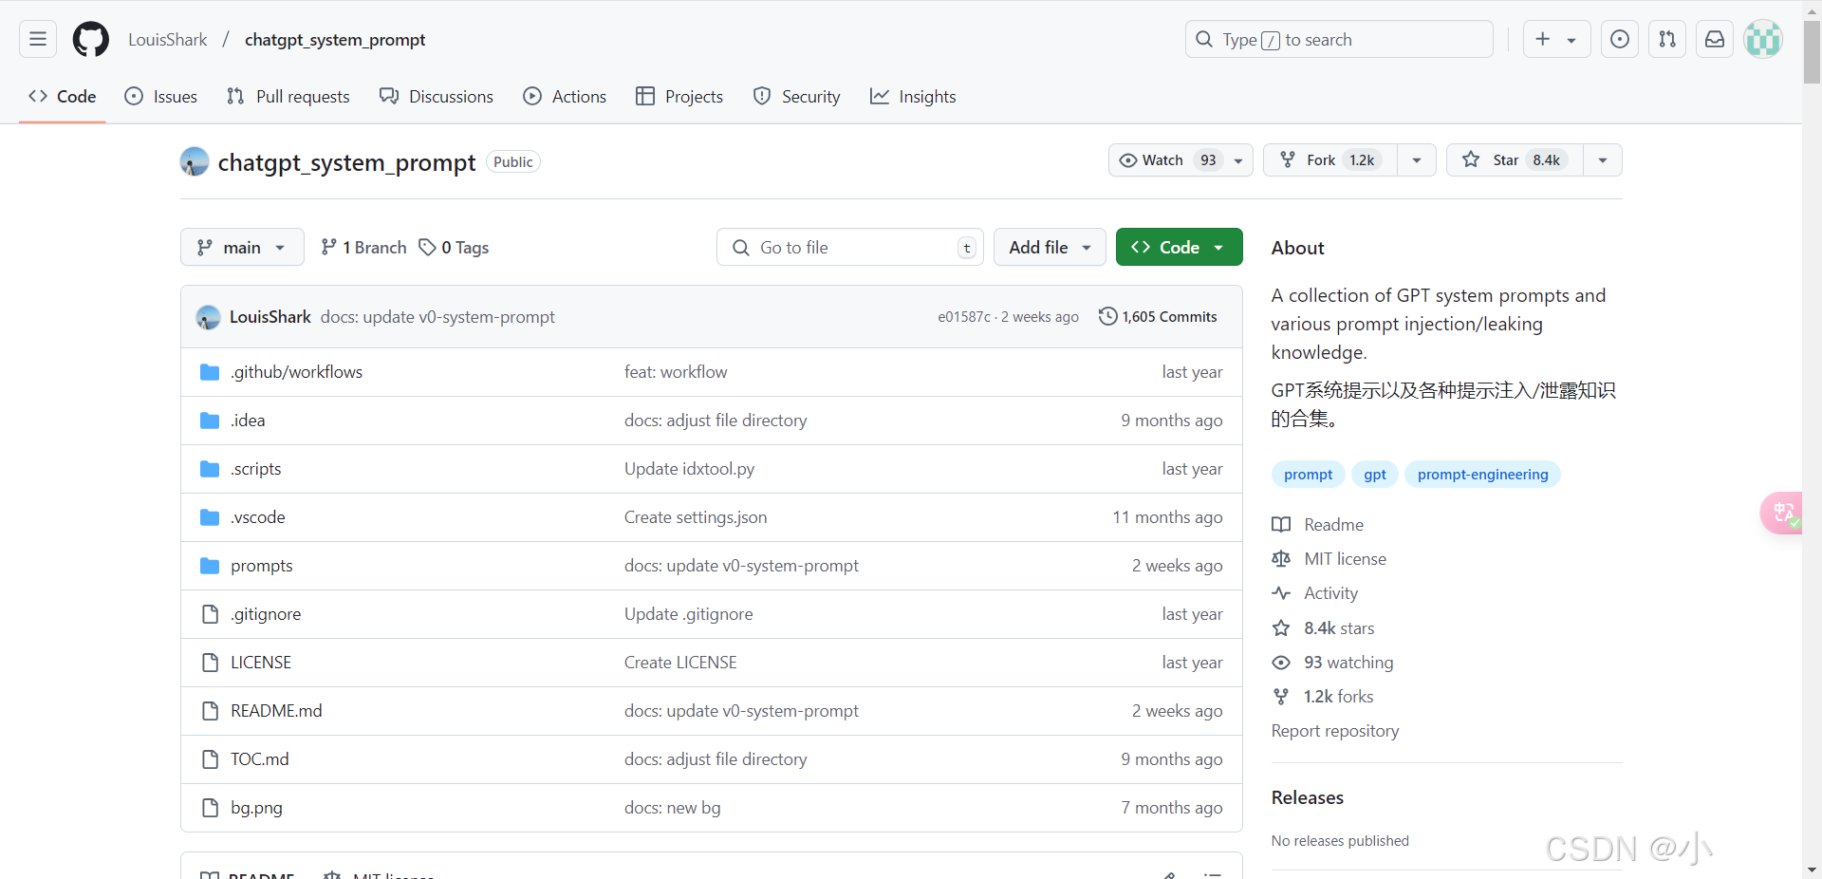Image resolution: width=1822 pixels, height=879 pixels.
Task: Click the file icon for LICENSE
Action: pos(210,663)
